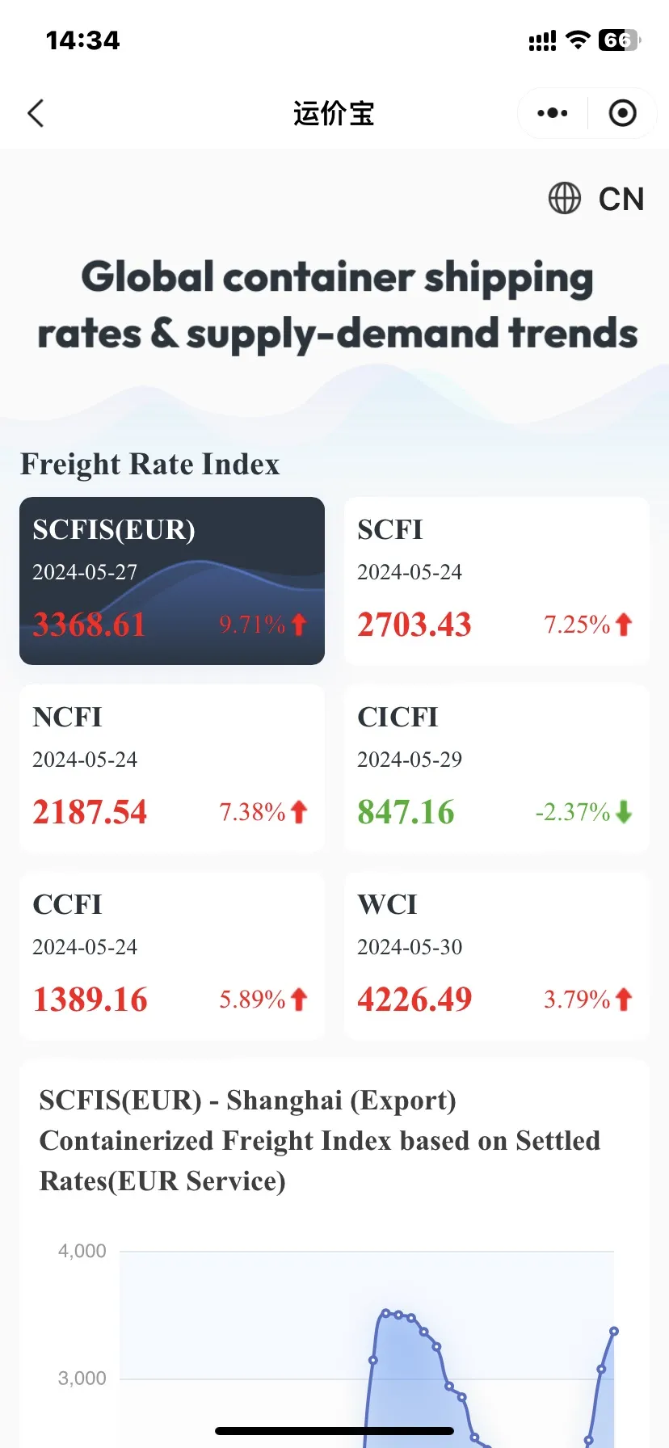669x1448 pixels.
Task: Select the SCFI index card
Action: pos(497,580)
